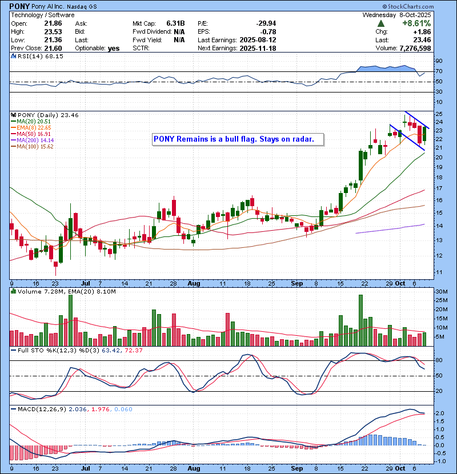
Task: Click the 30M volume axis label
Action: click(441, 292)
